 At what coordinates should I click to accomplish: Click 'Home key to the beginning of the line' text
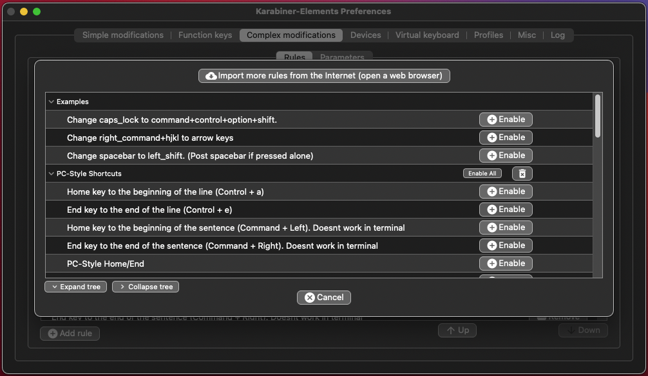coord(166,192)
